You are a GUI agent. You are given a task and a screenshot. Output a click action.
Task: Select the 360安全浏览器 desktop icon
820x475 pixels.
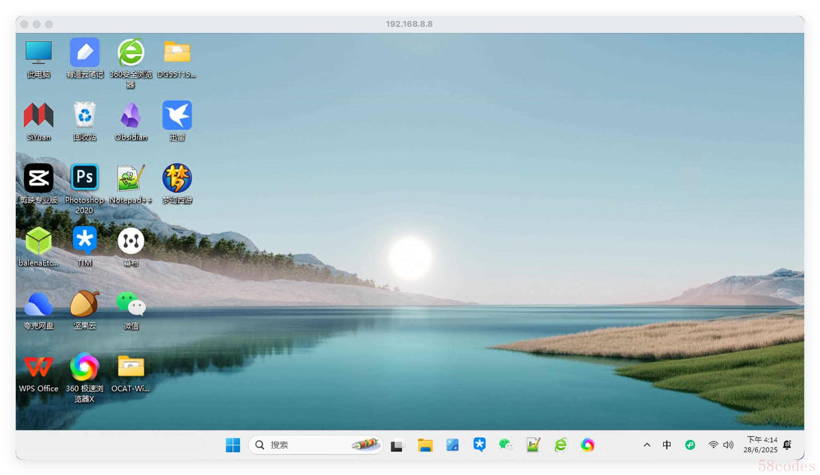(131, 63)
